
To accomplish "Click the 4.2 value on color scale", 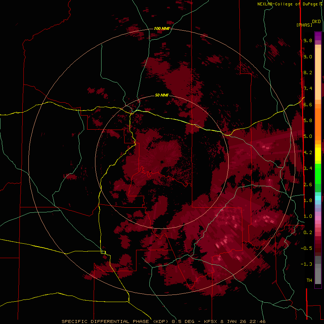I will tap(308, 153).
